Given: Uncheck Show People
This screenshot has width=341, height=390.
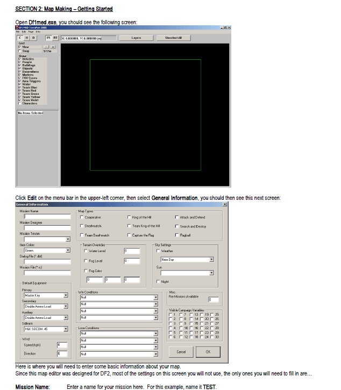Looking at the screenshot, I should coord(19,62).
